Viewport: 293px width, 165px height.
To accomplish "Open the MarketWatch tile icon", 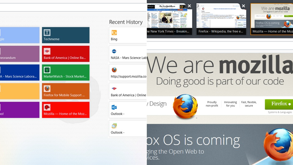I will [x=47, y=70].
